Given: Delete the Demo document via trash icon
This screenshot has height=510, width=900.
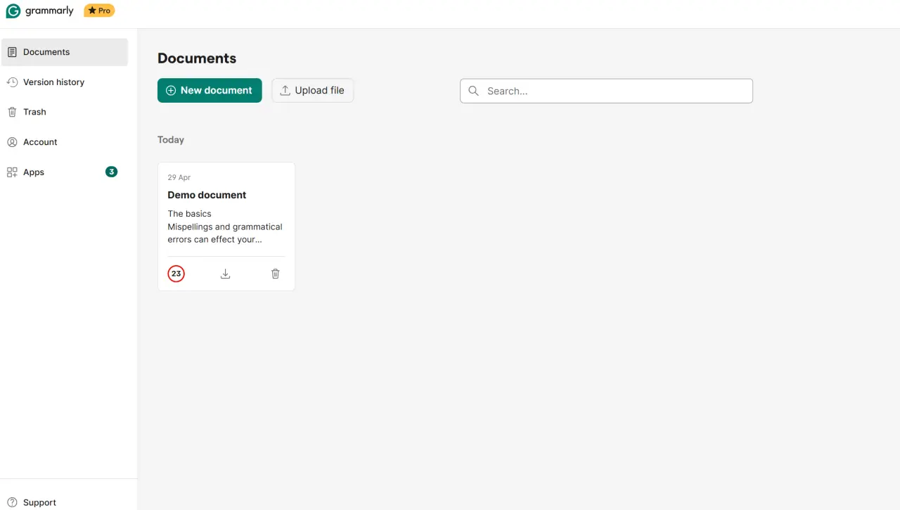Looking at the screenshot, I should click(276, 274).
